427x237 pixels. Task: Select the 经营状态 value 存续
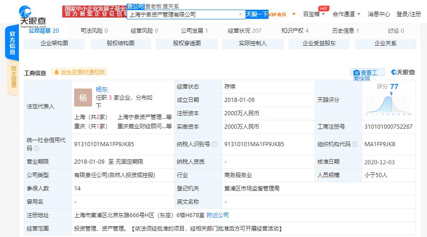point(230,87)
